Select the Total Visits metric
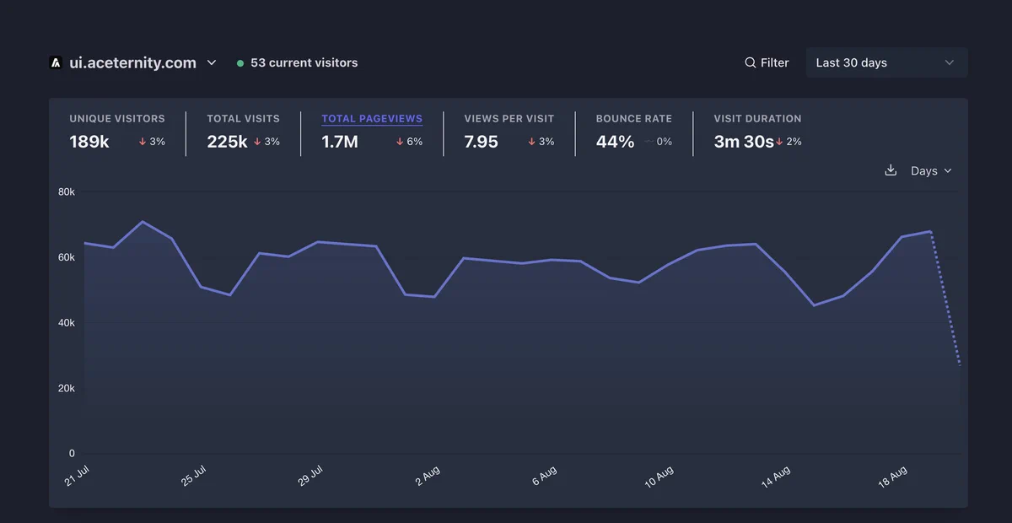This screenshot has height=523, width=1012. click(x=243, y=133)
